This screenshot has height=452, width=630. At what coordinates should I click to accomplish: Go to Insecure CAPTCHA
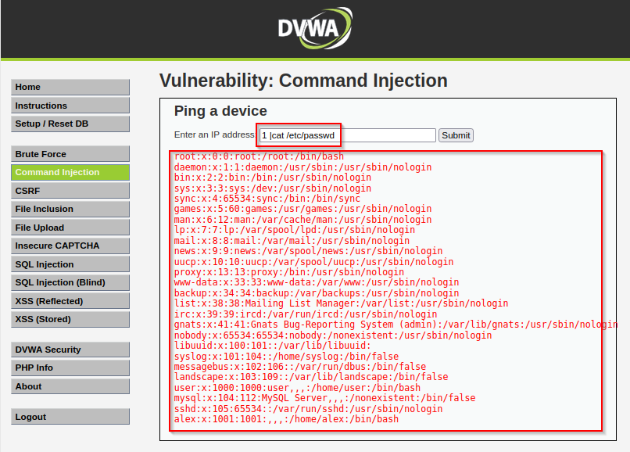click(x=70, y=246)
